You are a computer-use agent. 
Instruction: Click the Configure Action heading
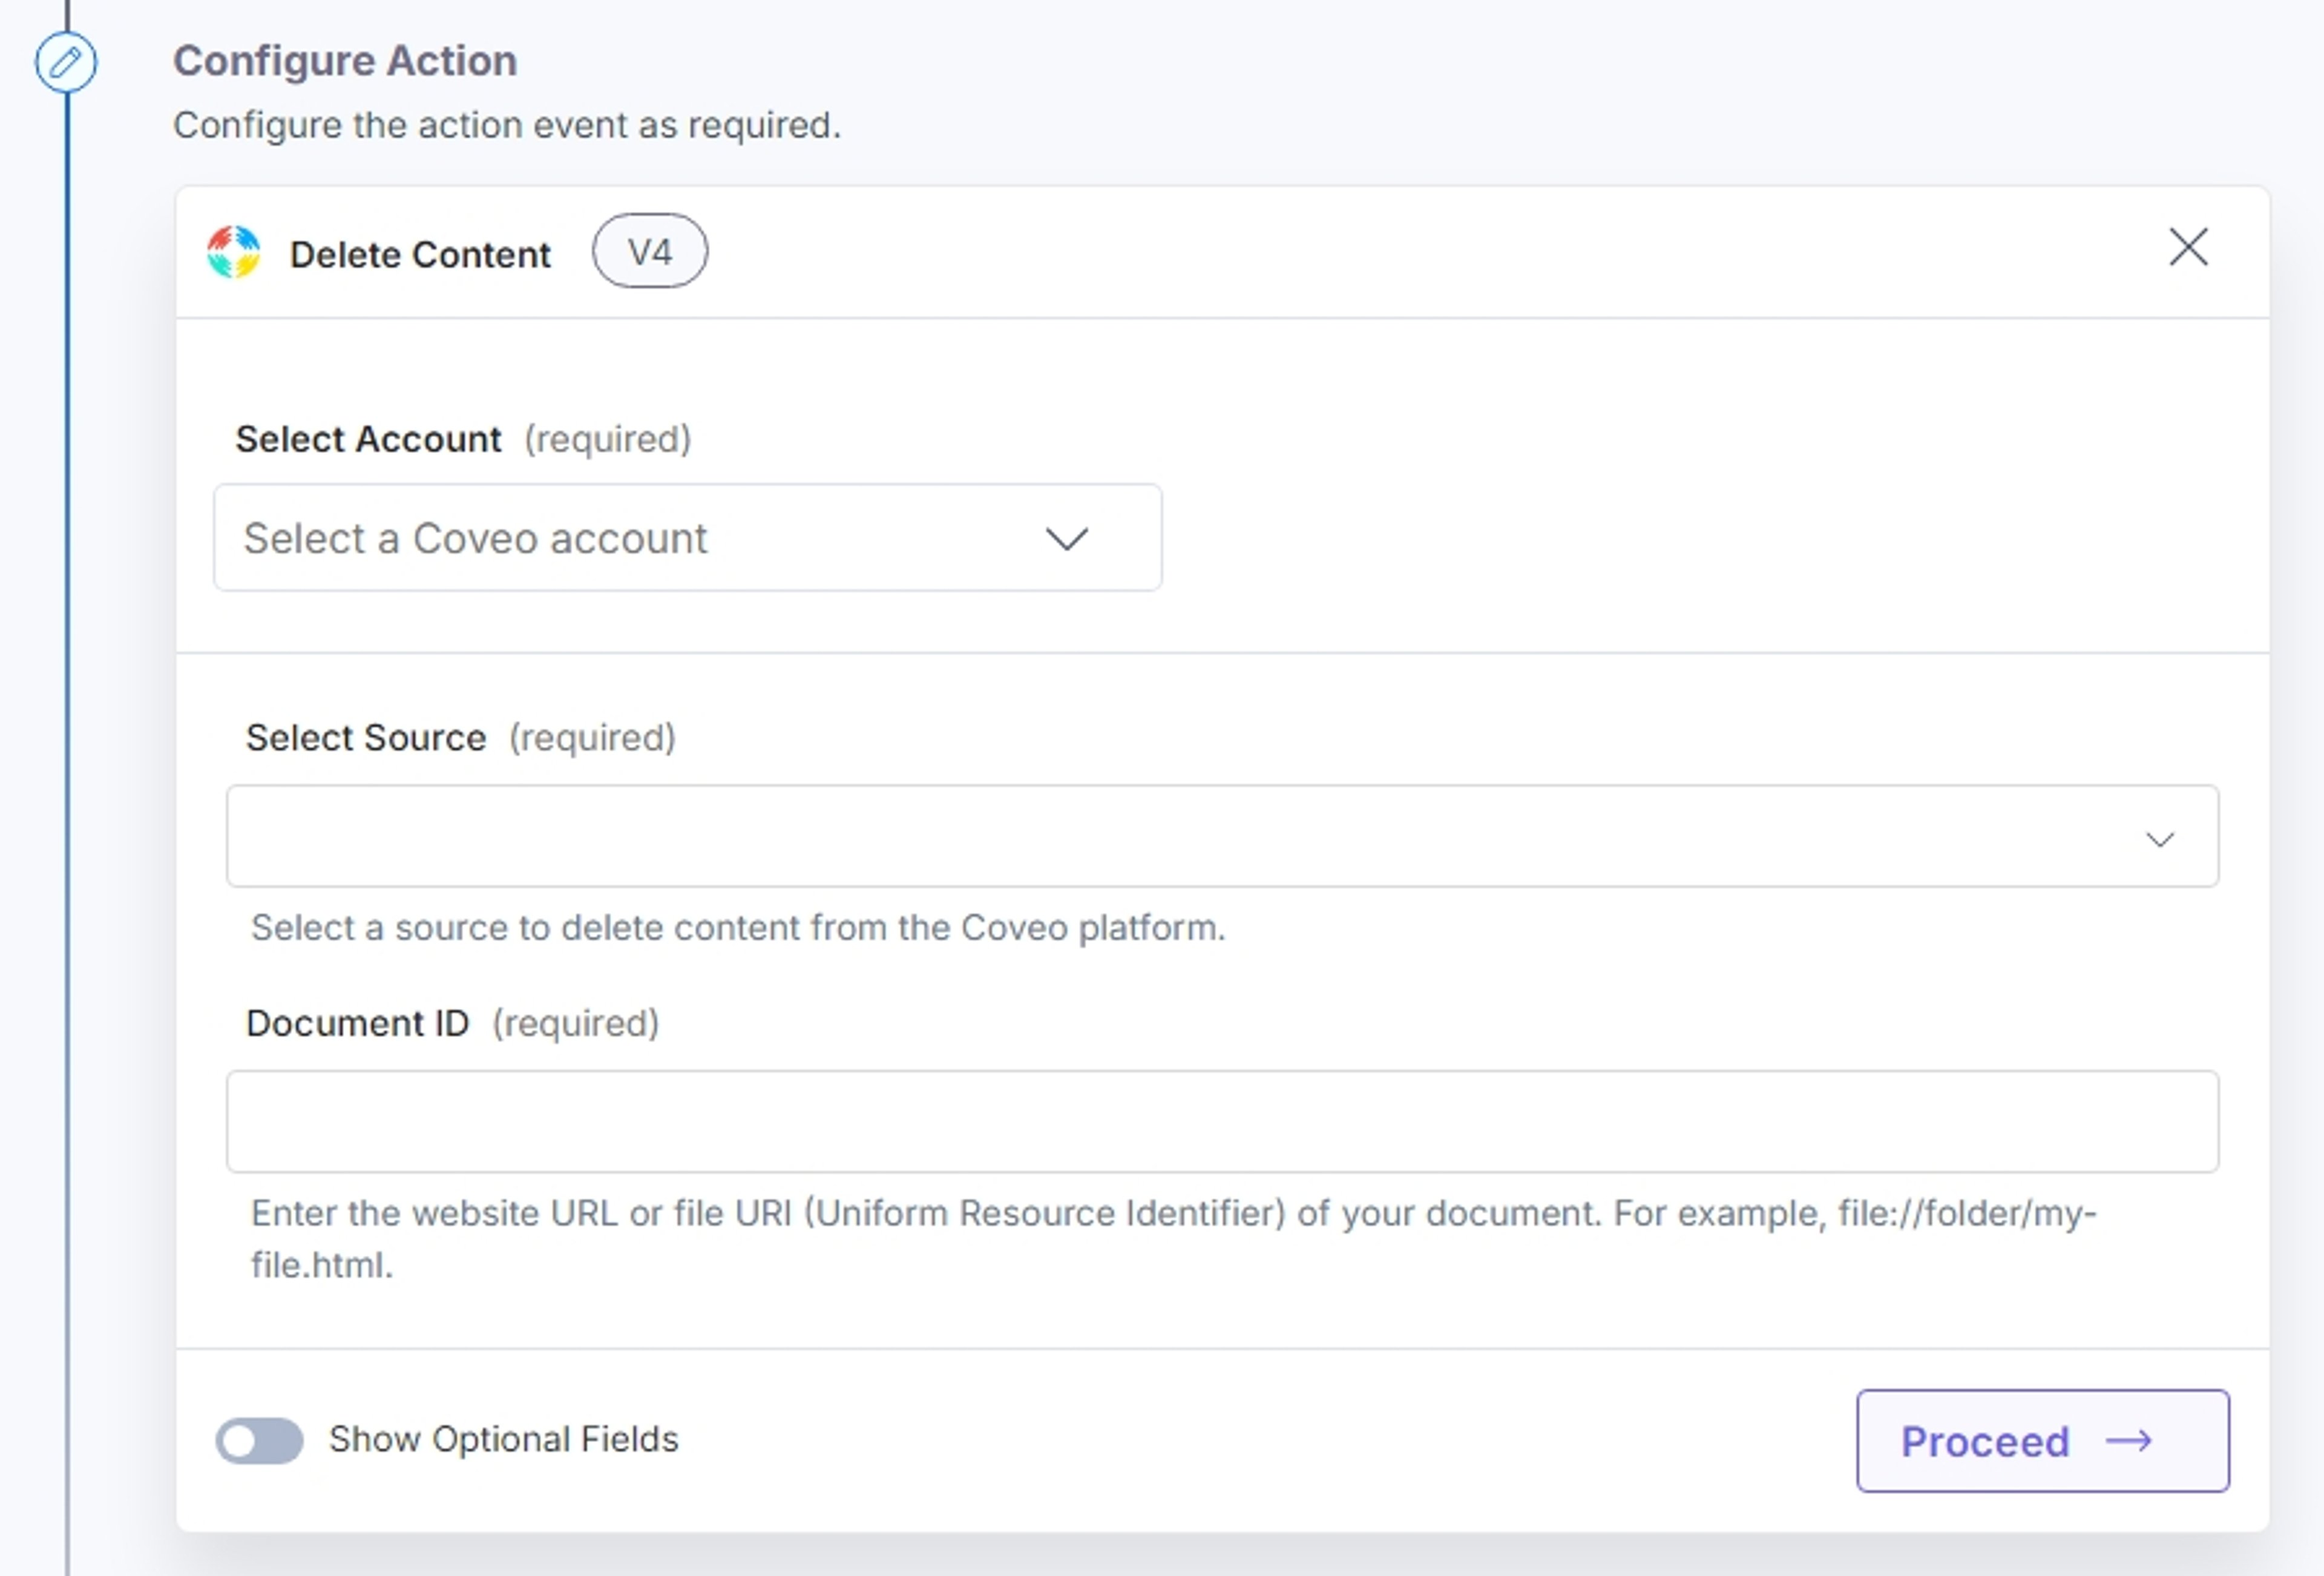[345, 61]
